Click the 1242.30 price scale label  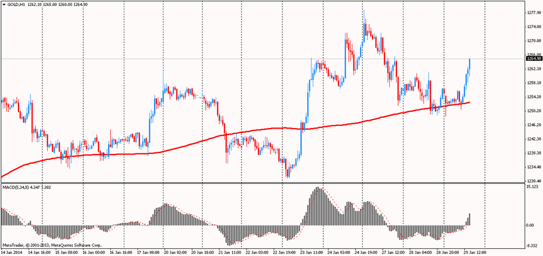[x=534, y=139]
